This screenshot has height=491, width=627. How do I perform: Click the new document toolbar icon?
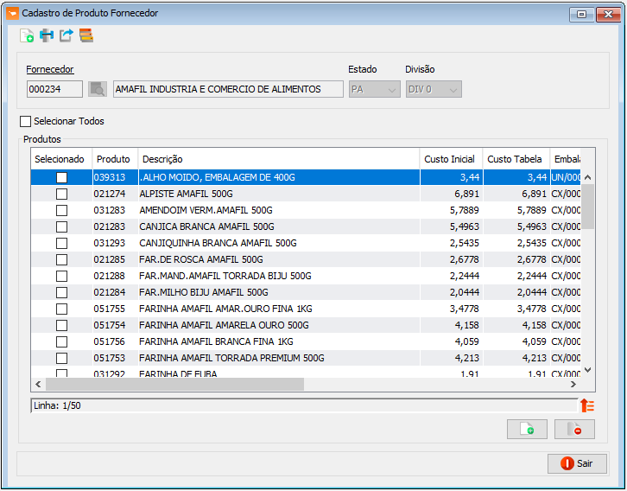pyautogui.click(x=27, y=35)
